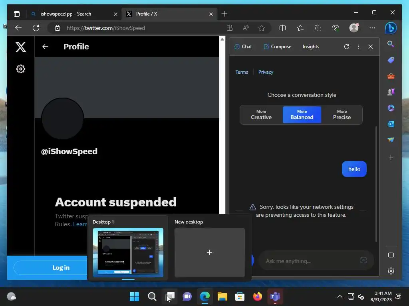
Task: Toggle split screen view icon
Action: (282, 28)
